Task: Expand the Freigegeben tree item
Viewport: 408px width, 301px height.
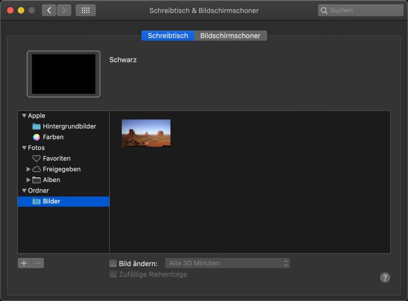Action: [x=28, y=169]
